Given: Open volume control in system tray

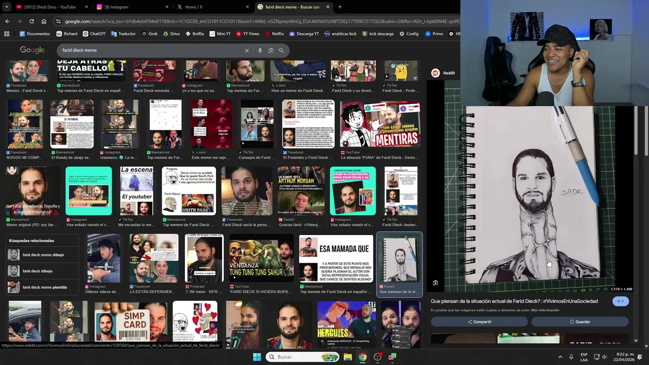Looking at the screenshot, I should 604,357.
